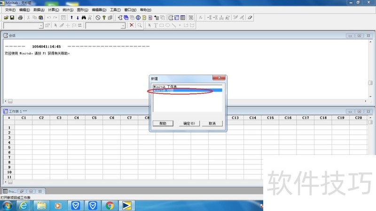Viewport: 376px width, 211px height.
Task: Open the 图形(G) menu
Action: pyautogui.click(x=83, y=10)
